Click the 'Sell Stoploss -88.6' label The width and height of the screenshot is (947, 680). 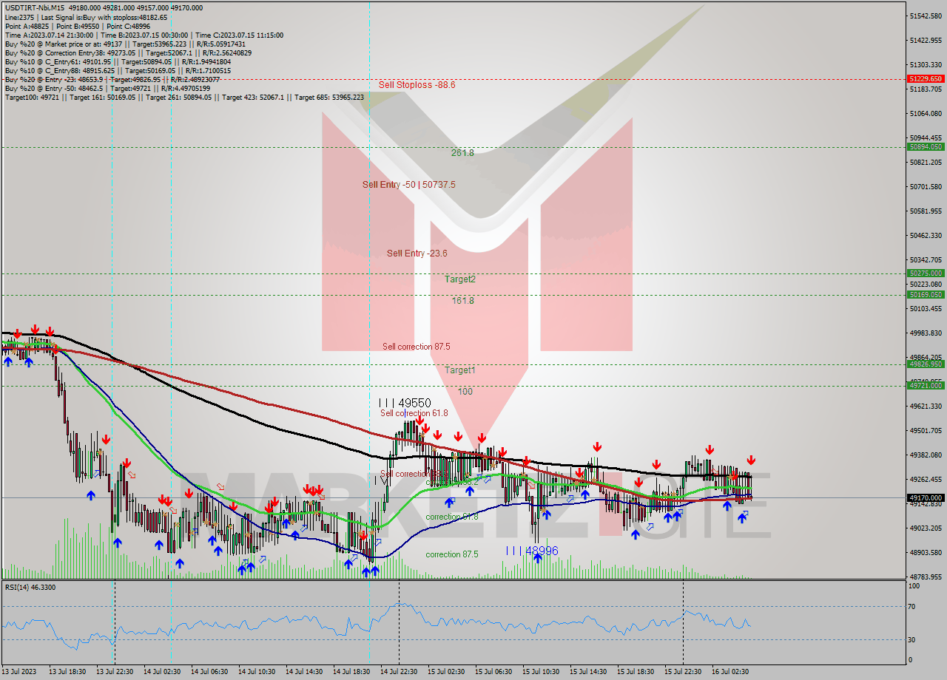coord(417,85)
